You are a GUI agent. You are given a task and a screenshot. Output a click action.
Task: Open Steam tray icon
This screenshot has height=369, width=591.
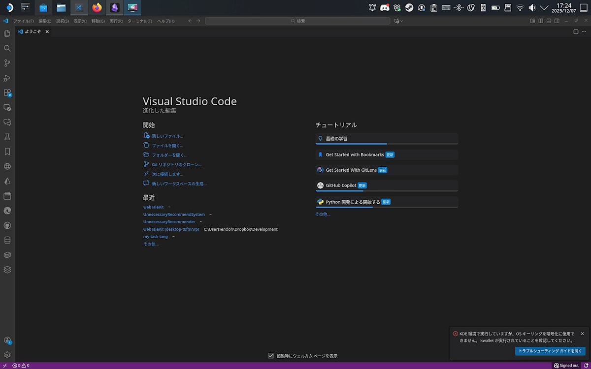(409, 7)
